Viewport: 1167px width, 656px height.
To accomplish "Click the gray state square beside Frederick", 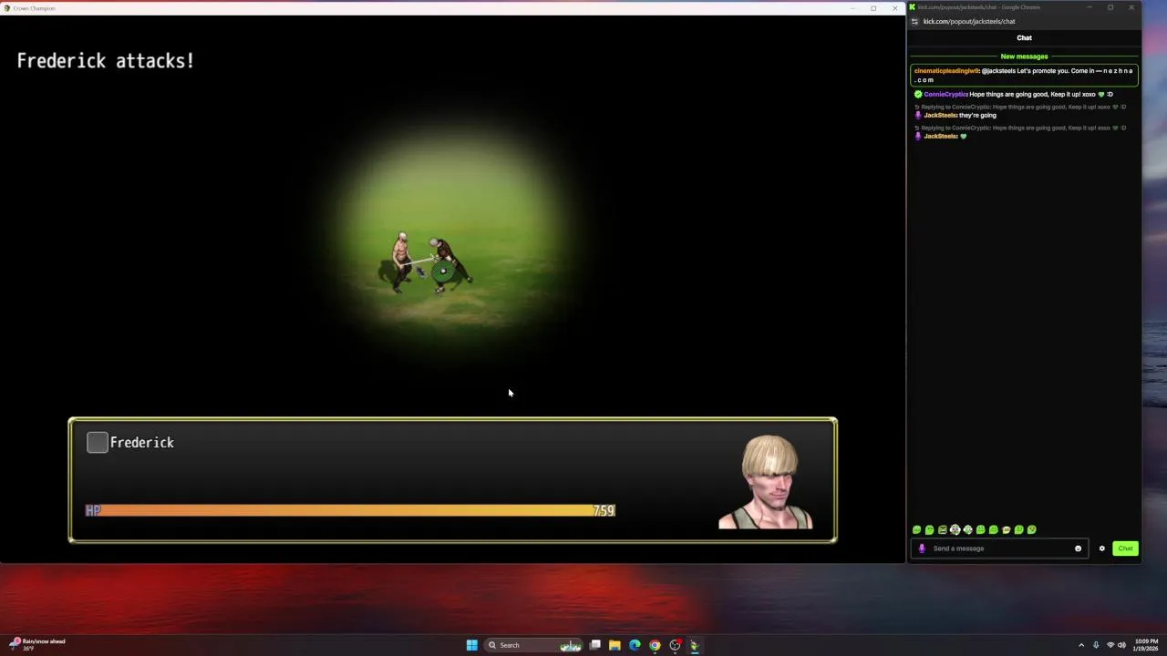I will (98, 443).
